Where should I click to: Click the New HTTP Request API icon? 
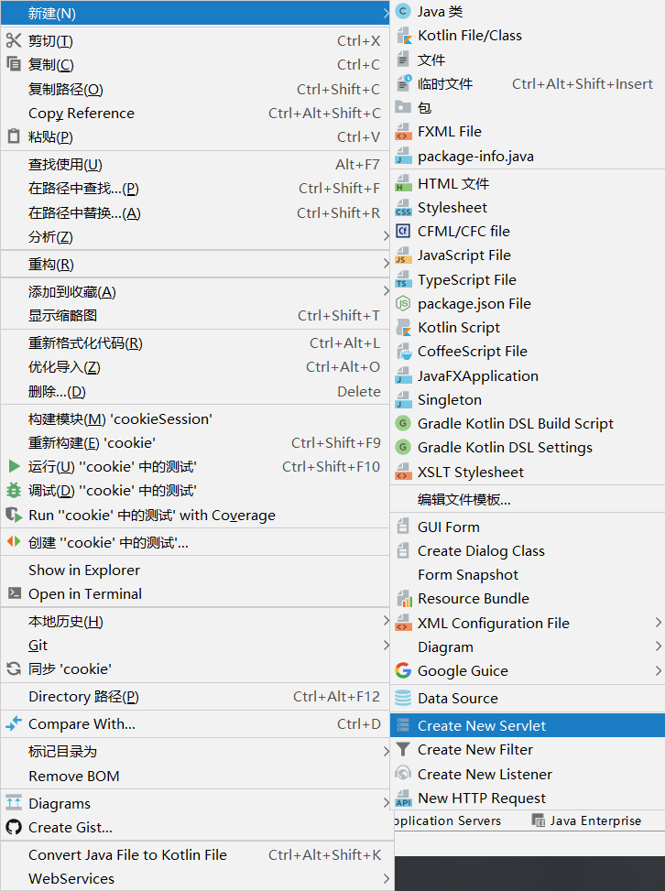403,798
